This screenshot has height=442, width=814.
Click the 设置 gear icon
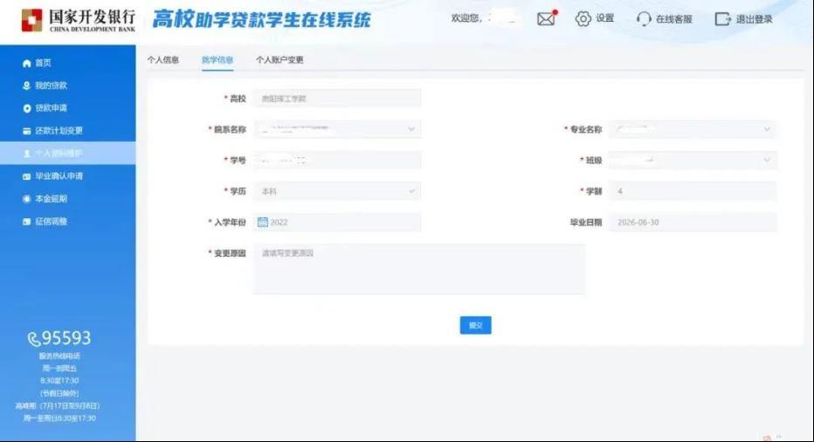[583, 18]
